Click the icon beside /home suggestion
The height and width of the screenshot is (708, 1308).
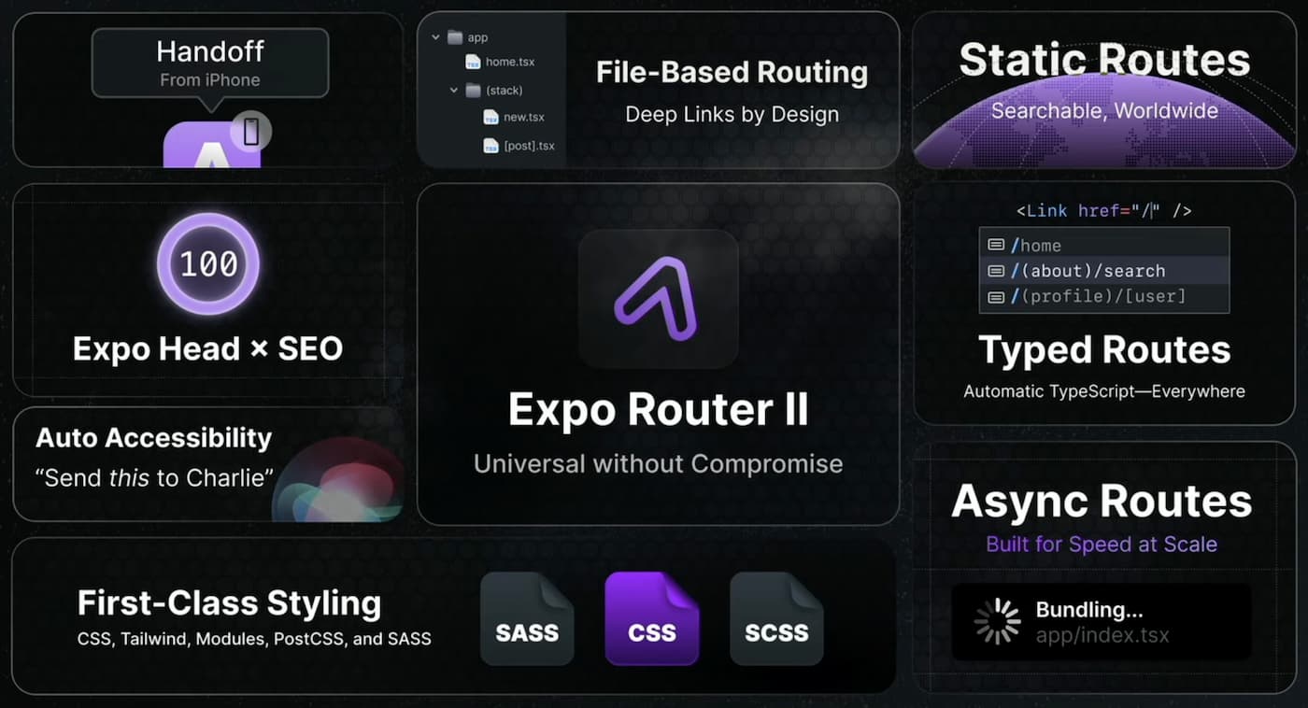[x=996, y=245]
